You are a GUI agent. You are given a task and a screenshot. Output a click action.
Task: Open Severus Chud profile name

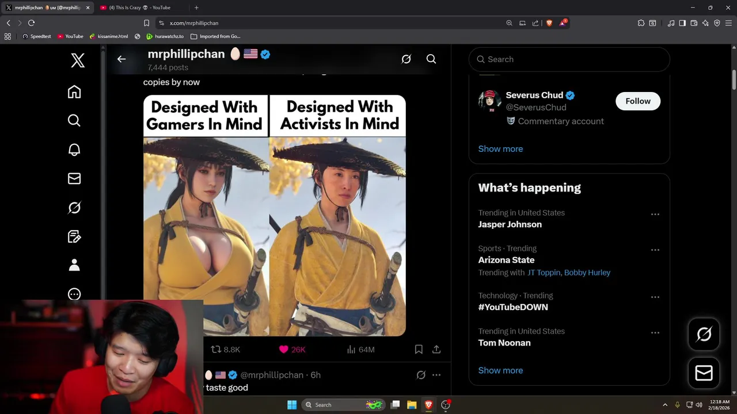(534, 95)
